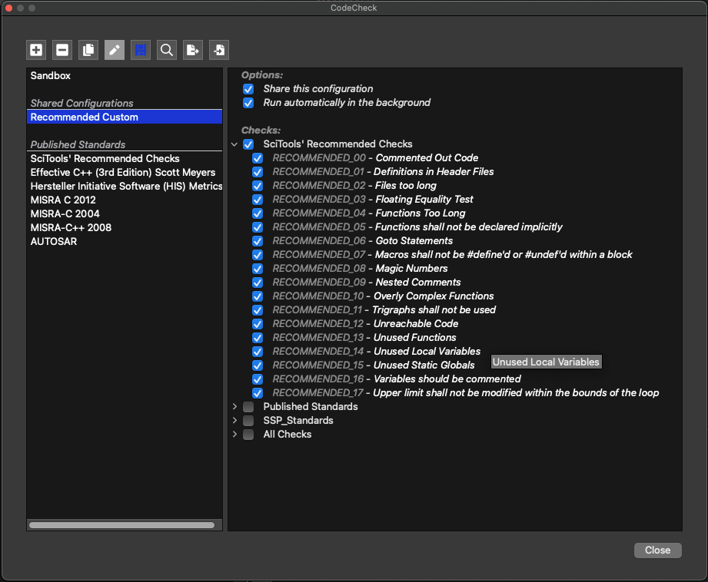Expand the All Checks tree node
The width and height of the screenshot is (708, 582).
234,434
